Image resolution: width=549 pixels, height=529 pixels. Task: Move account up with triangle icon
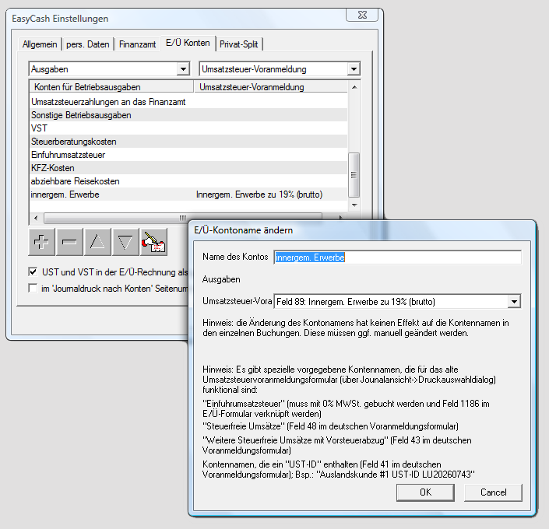pyautogui.click(x=97, y=242)
